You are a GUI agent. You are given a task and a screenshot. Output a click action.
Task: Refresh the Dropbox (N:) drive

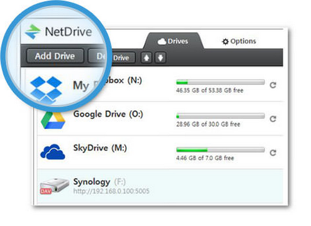pos(273,85)
